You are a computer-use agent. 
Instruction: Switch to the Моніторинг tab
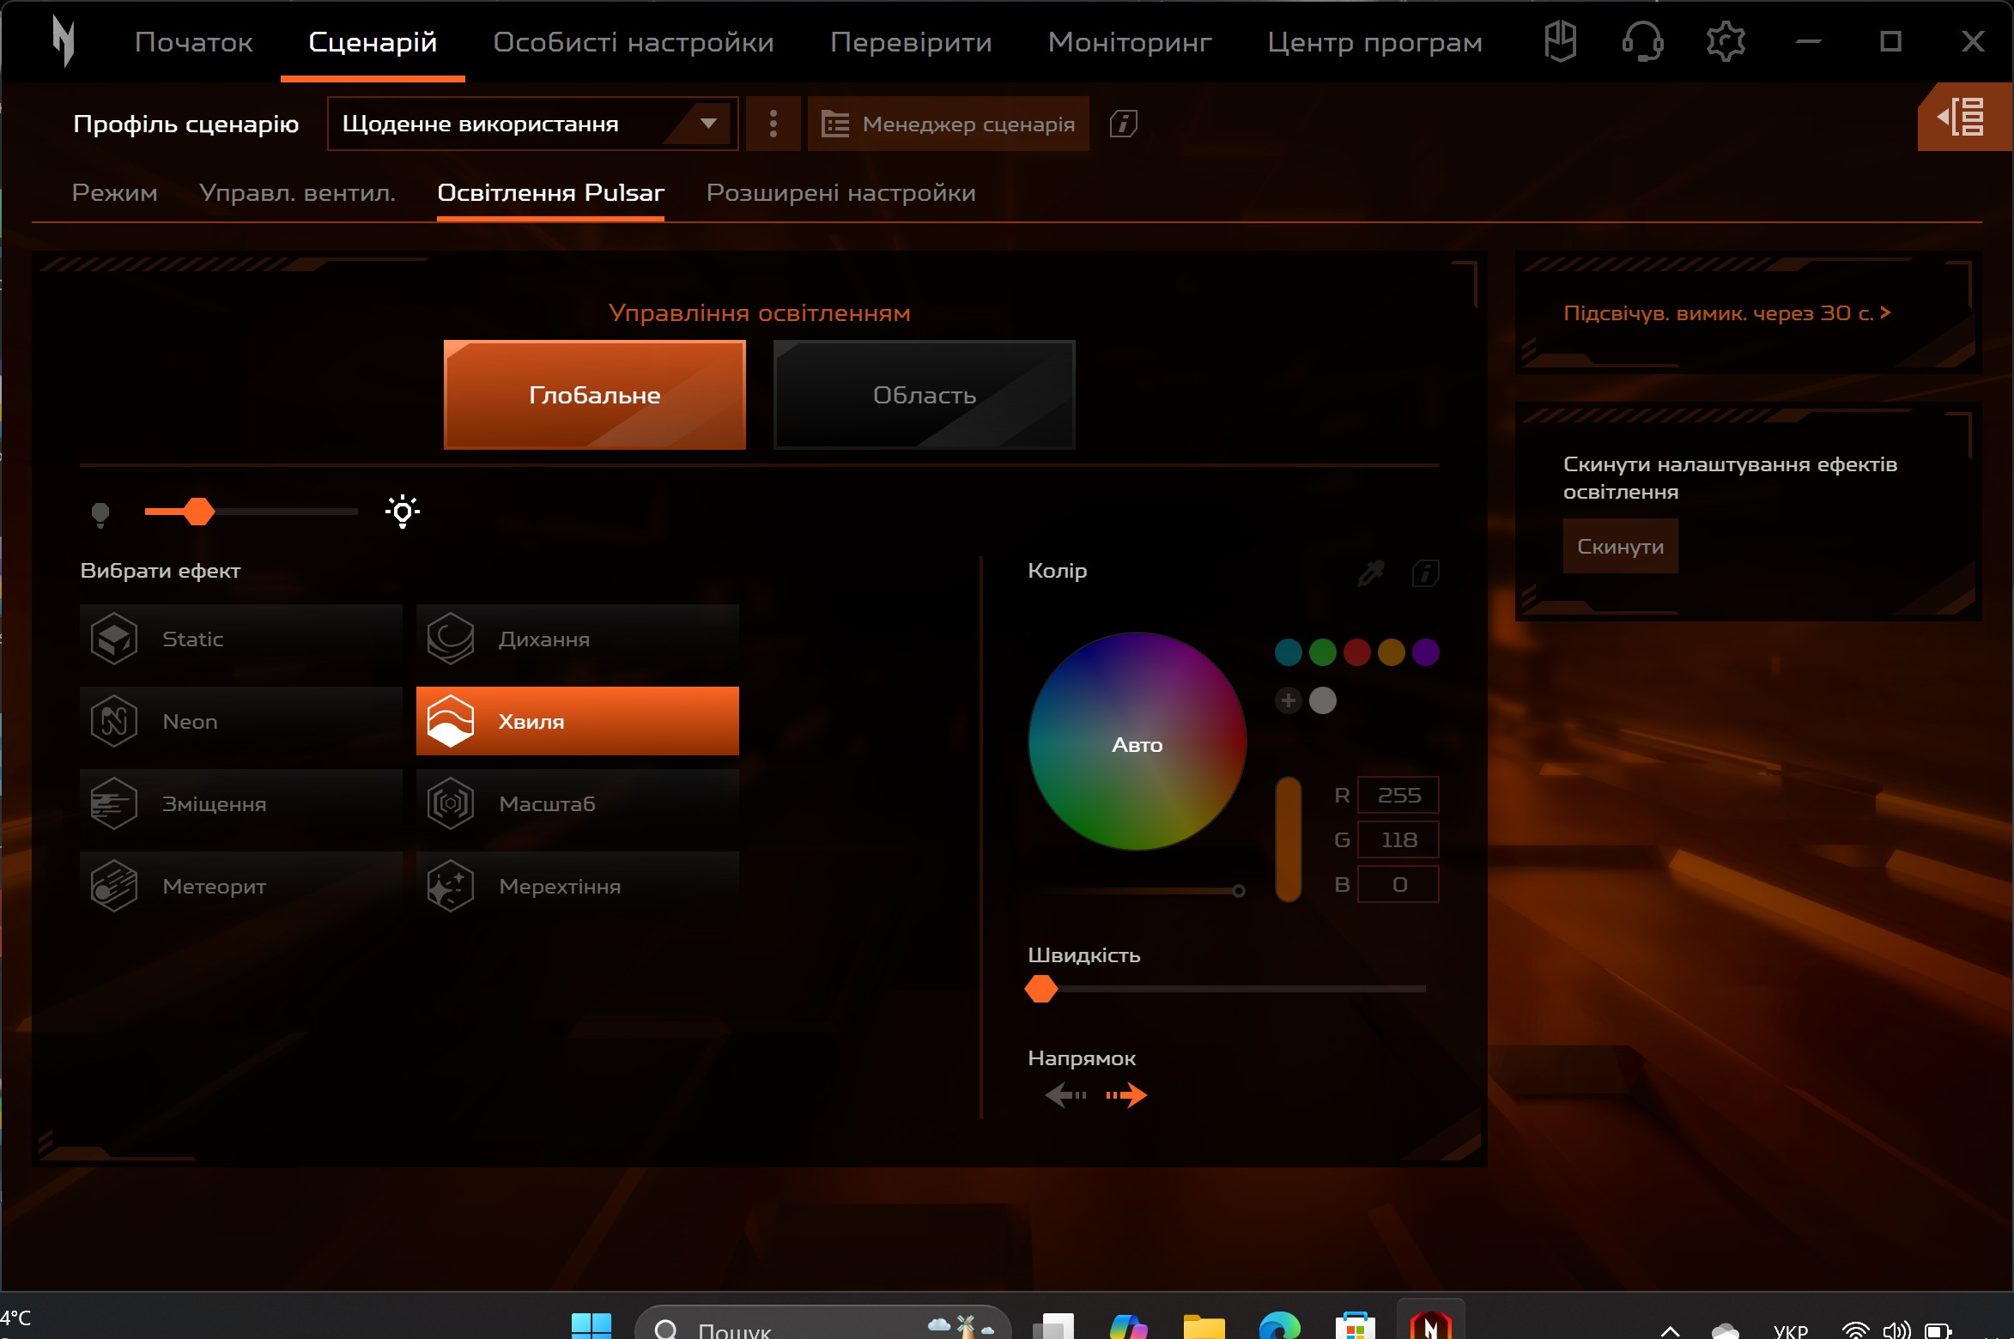(x=1129, y=41)
